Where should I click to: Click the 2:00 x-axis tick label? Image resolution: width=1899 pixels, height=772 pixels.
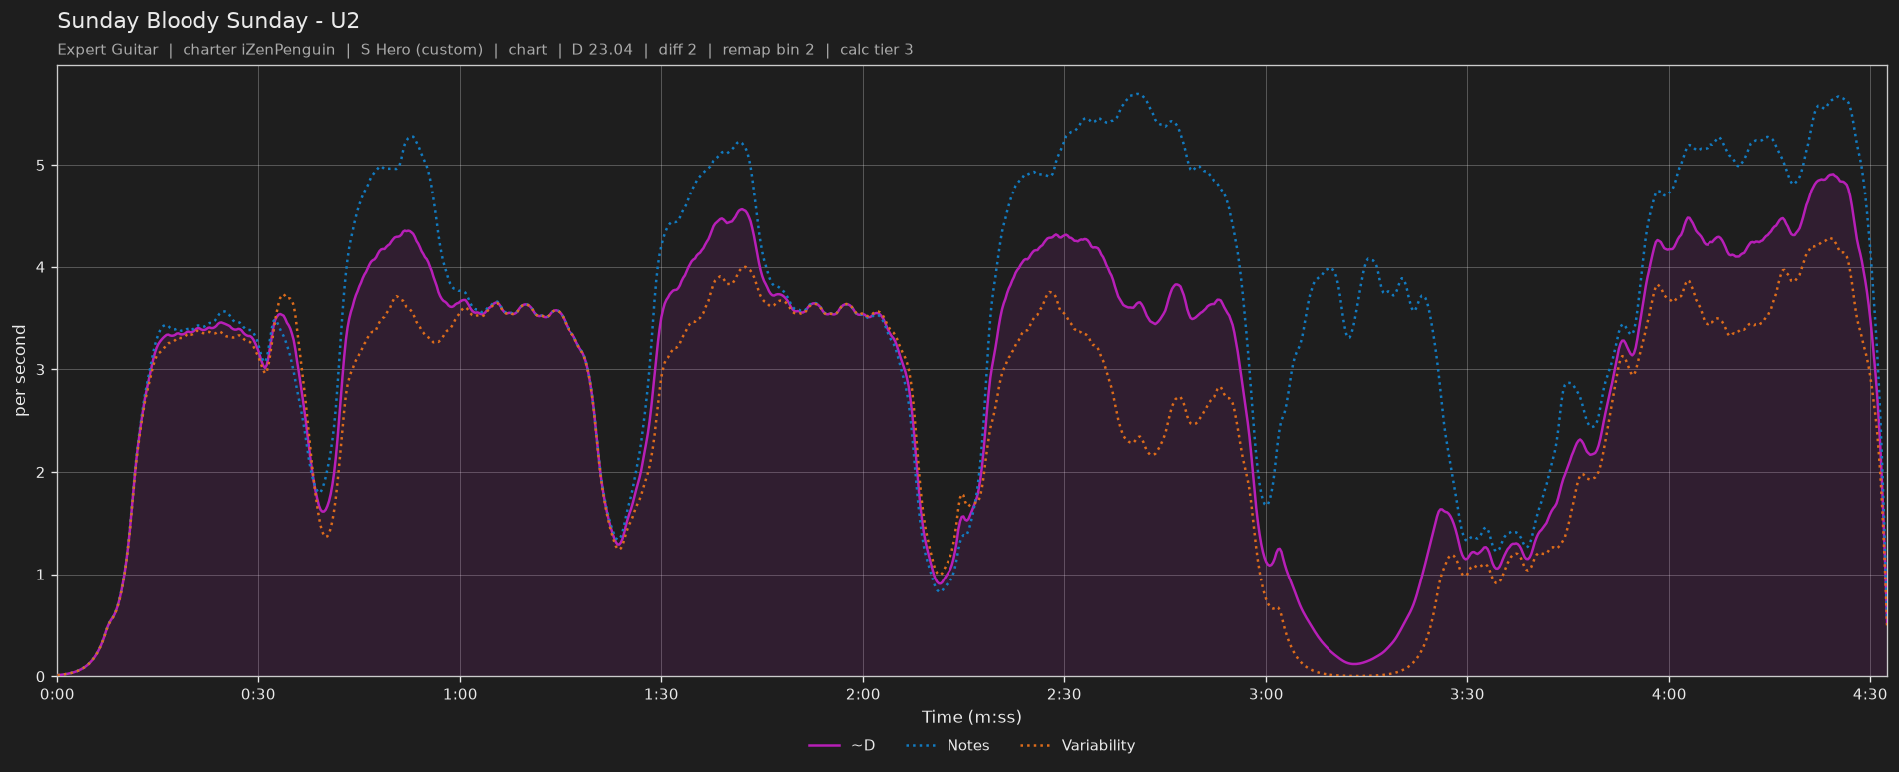click(x=863, y=694)
